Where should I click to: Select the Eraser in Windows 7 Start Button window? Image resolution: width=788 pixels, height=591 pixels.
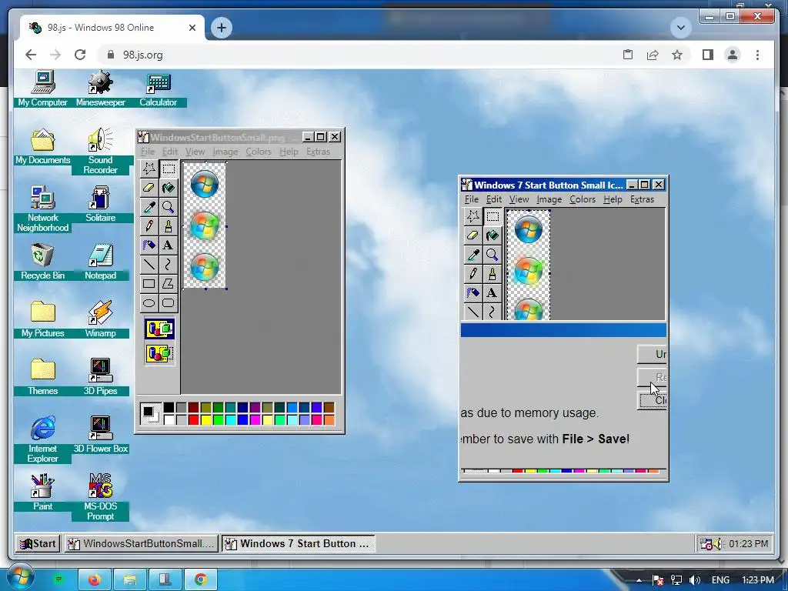point(473,235)
